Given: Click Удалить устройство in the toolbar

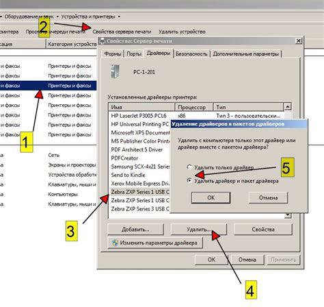Looking at the screenshot, I should click(182, 32).
